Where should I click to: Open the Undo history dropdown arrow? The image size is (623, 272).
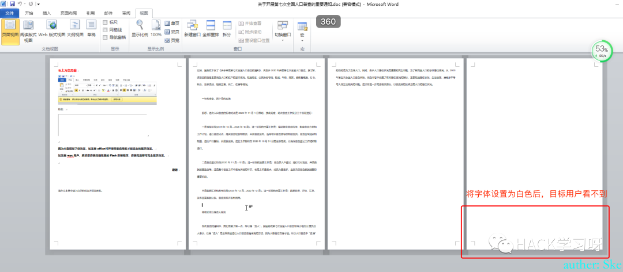pyautogui.click(x=24, y=4)
